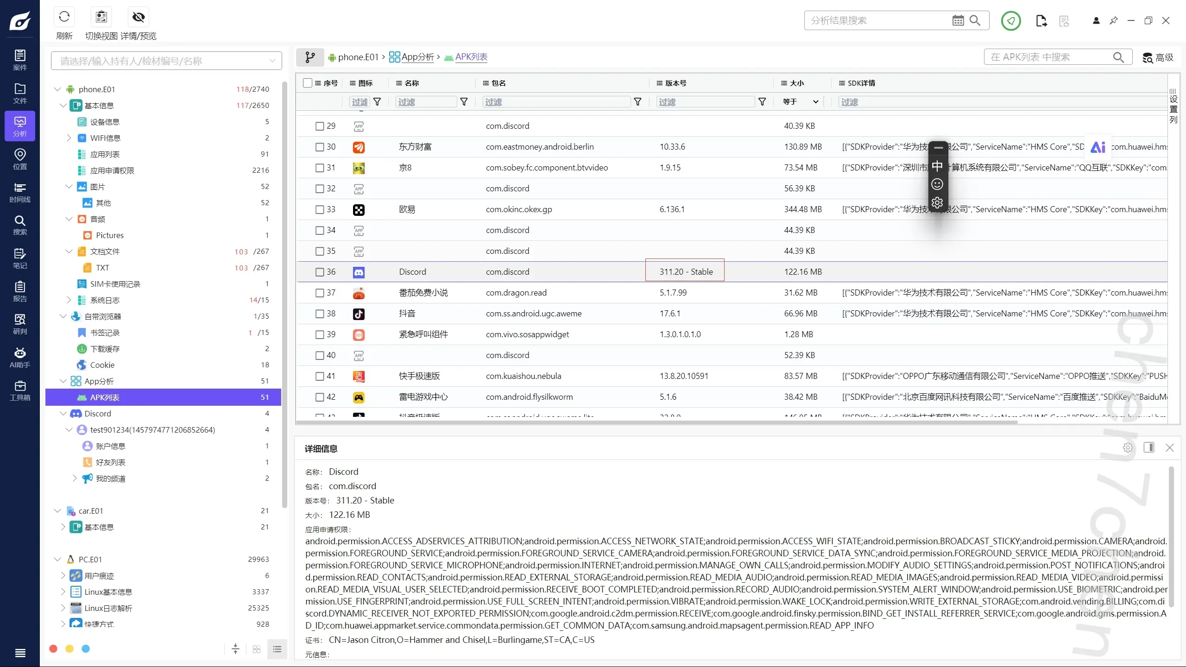Select 好友列表 in the tree
The width and height of the screenshot is (1186, 667).
(x=110, y=462)
